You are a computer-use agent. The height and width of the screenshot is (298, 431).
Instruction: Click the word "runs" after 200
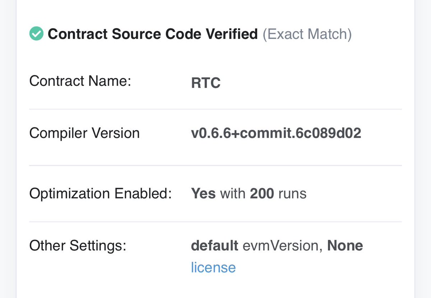[292, 194]
